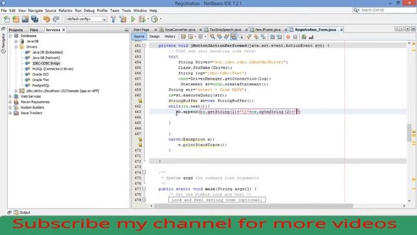The height and width of the screenshot is (235, 417).
Task: Click the Find Previous Occurrence editor icon
Action: (x=220, y=37)
